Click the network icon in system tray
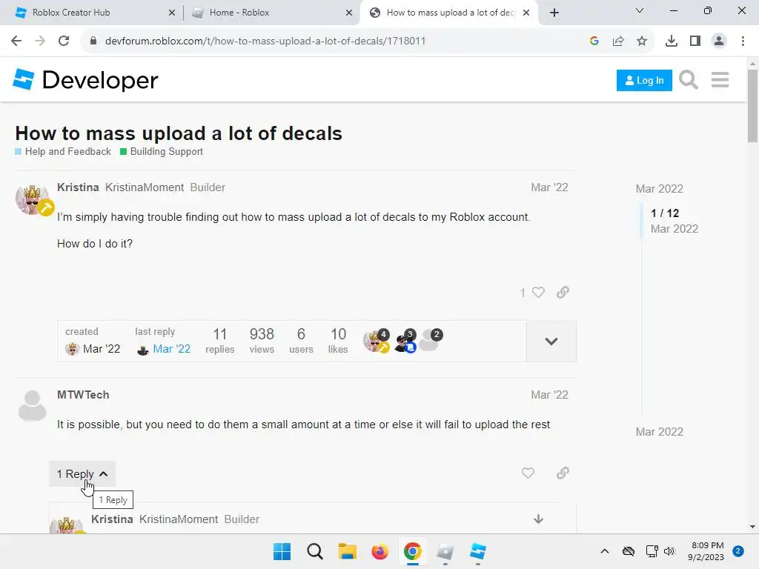This screenshot has height=569, width=759. pyautogui.click(x=652, y=551)
